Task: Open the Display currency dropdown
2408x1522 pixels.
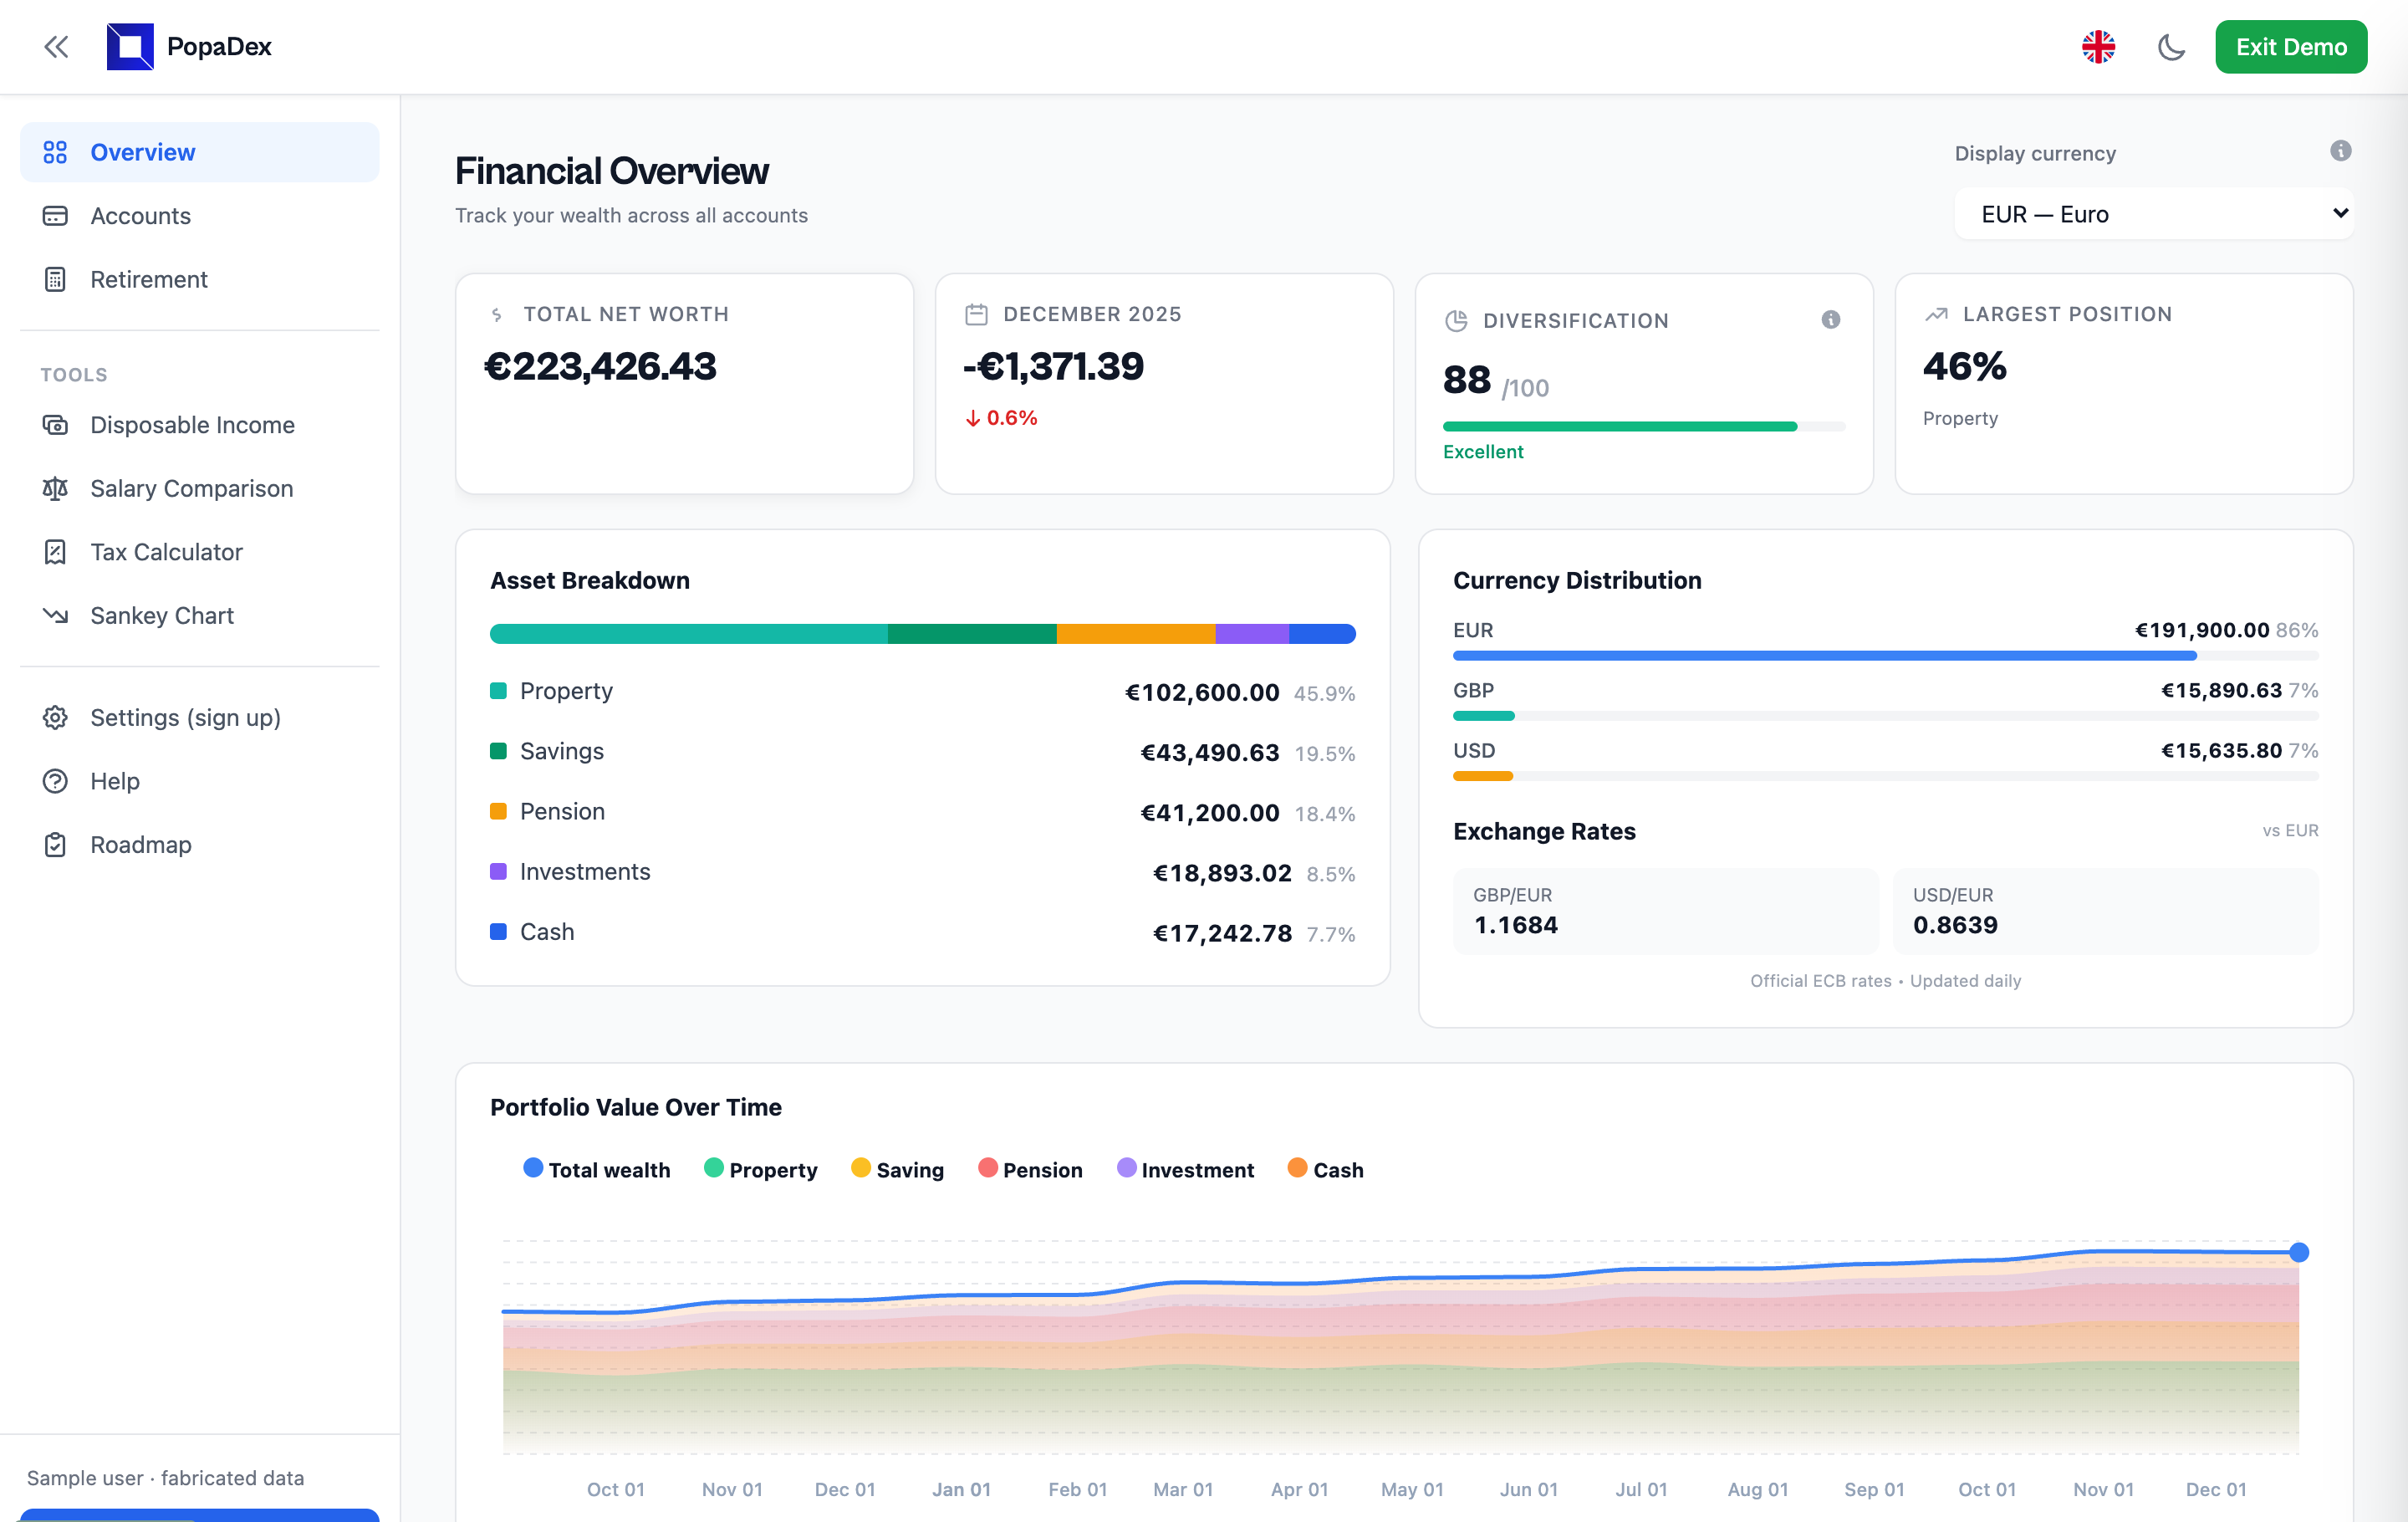Action: [2153, 214]
